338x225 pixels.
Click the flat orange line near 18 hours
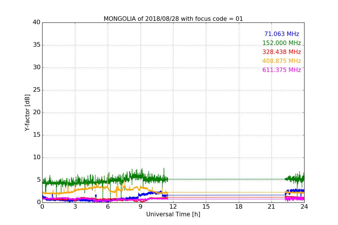click(x=239, y=192)
